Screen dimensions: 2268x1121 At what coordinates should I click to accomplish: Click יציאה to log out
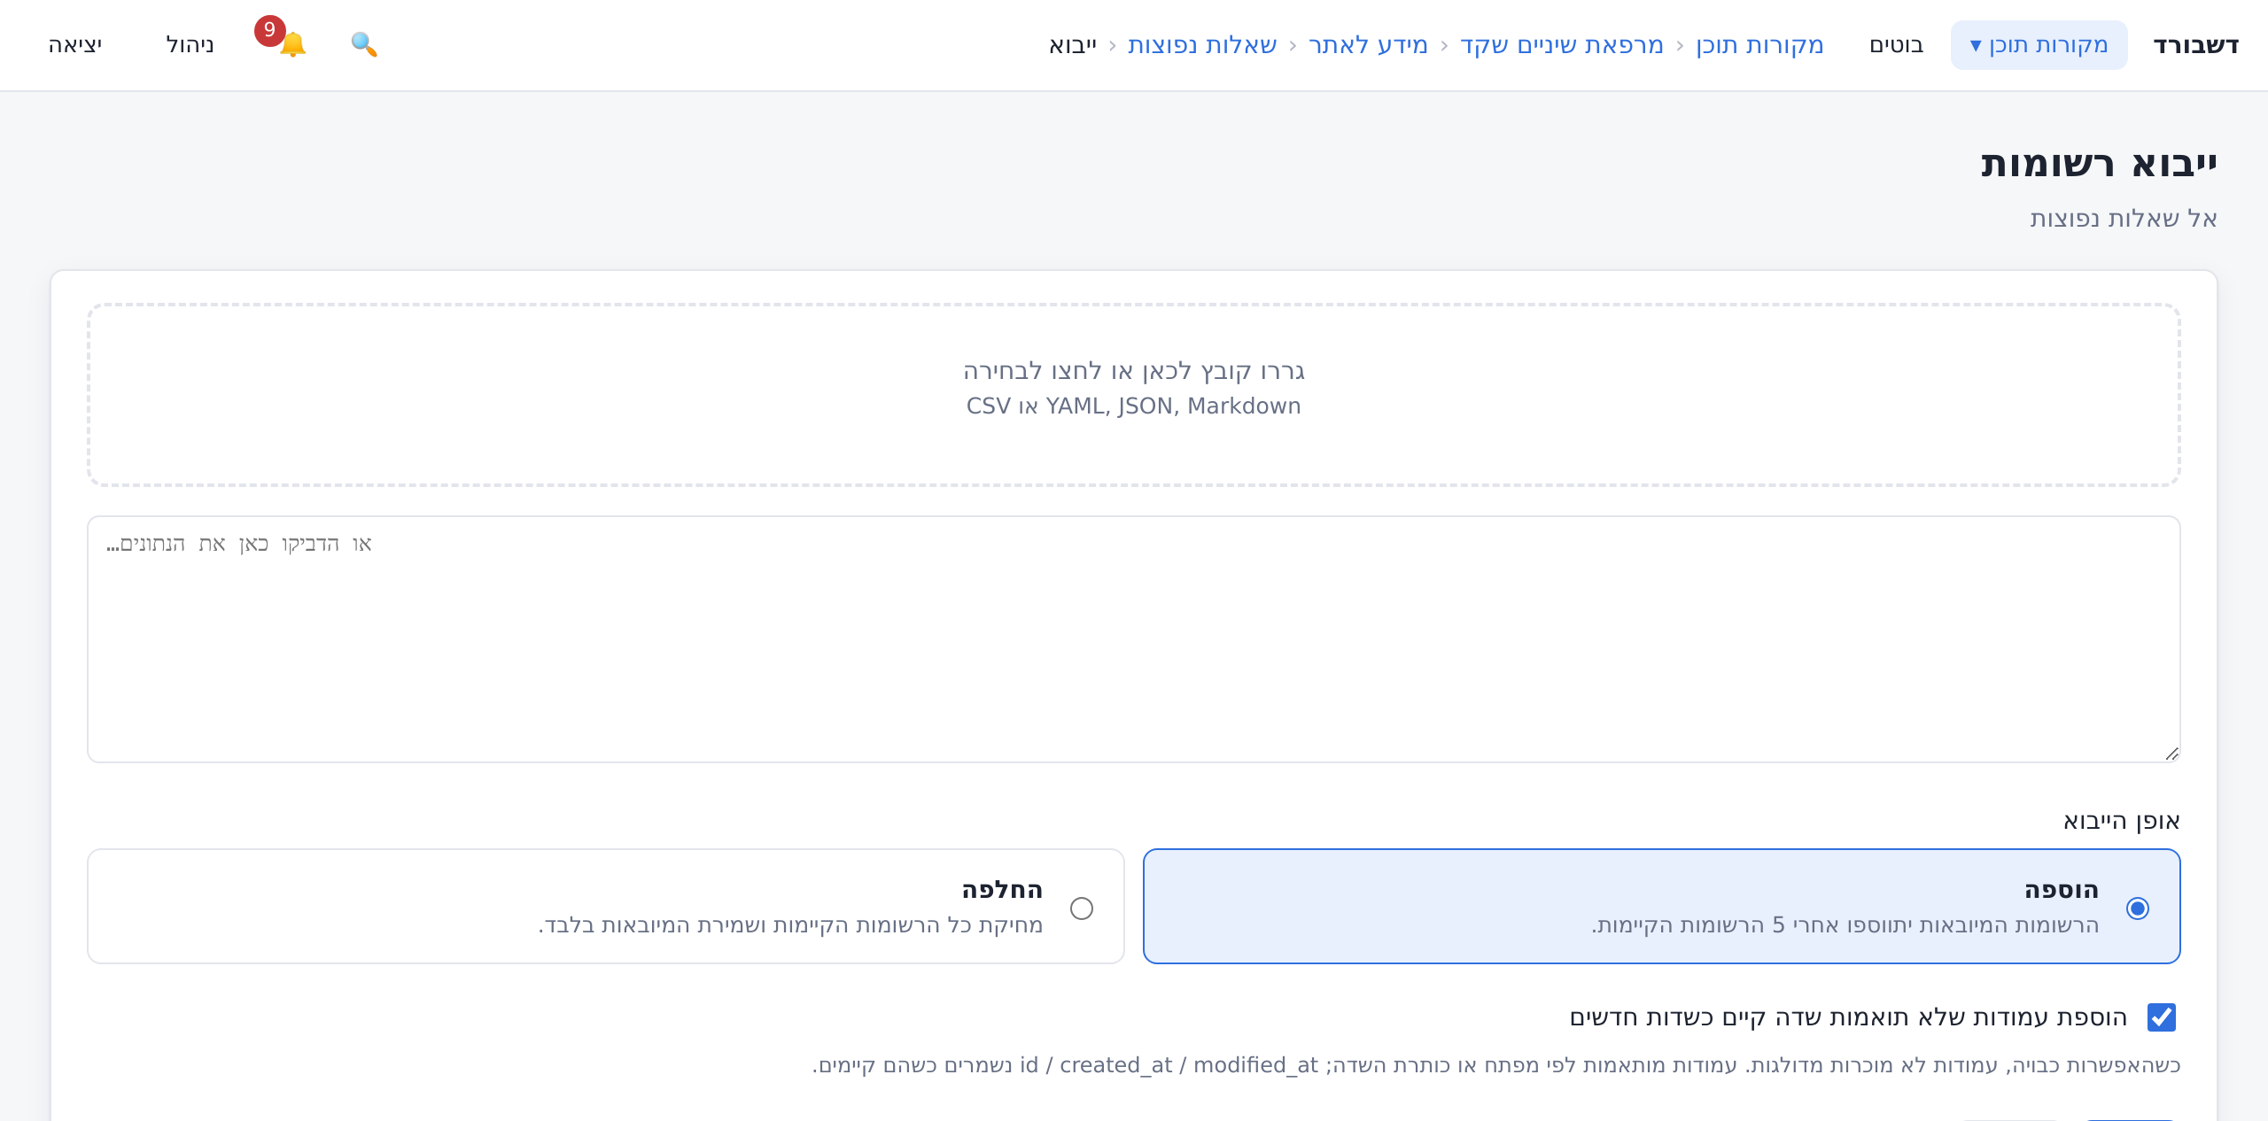click(75, 45)
